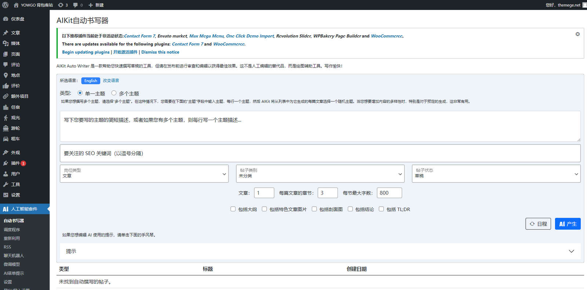Select the 多个主题 radio button
Viewport: 587px width, 290px height.
click(x=114, y=93)
